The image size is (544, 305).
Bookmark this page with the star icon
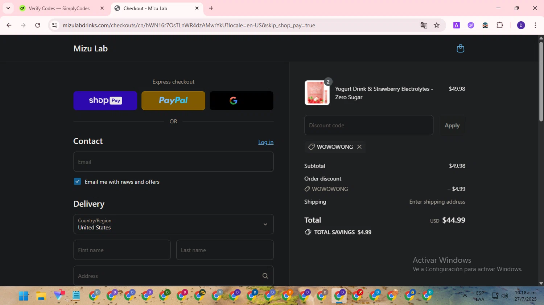[437, 25]
